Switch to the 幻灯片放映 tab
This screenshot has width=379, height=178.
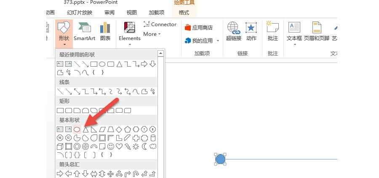point(80,13)
